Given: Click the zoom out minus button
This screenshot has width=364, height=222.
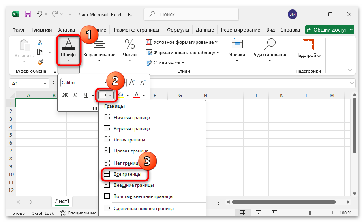Looking at the screenshot, I should coord(286,213).
